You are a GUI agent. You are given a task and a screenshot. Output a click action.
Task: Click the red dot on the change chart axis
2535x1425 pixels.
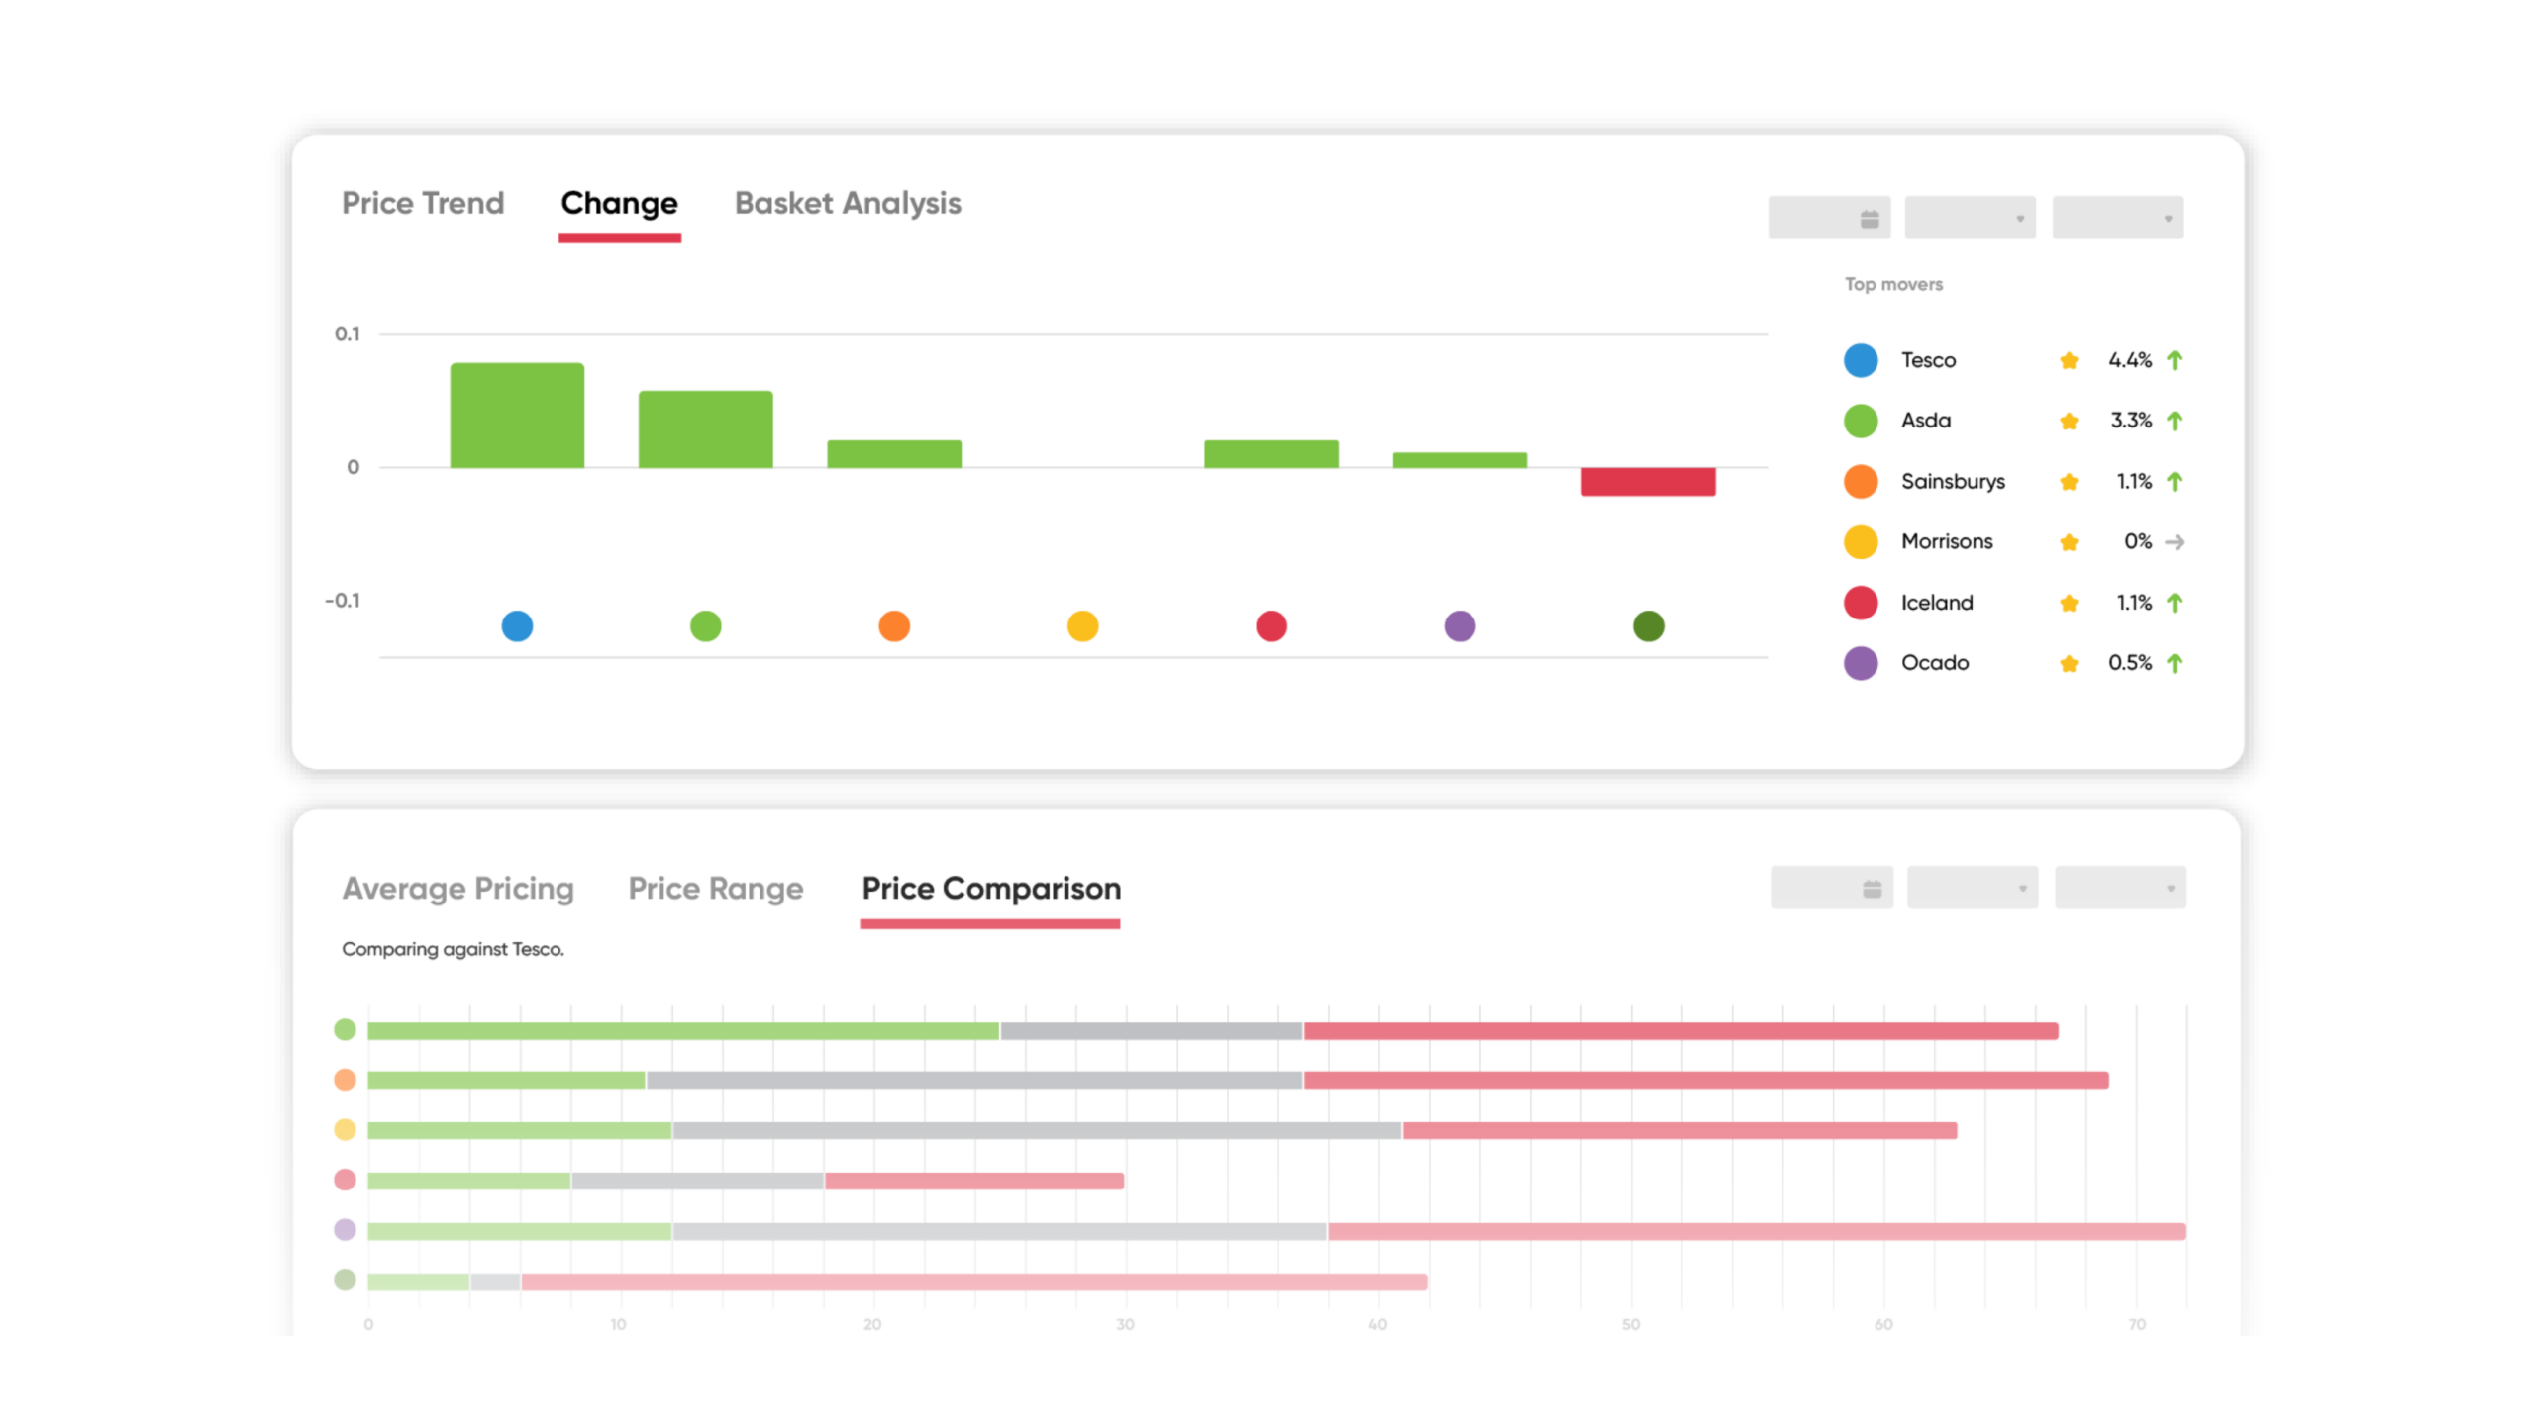[x=1271, y=626]
